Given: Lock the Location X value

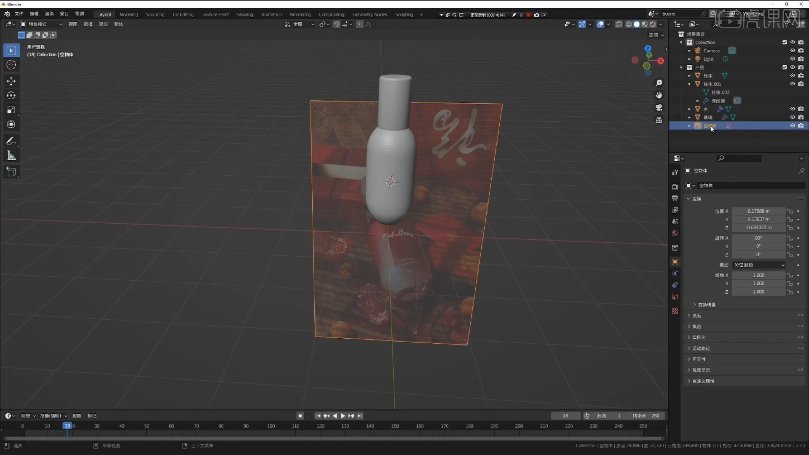Looking at the screenshot, I should click(x=790, y=211).
